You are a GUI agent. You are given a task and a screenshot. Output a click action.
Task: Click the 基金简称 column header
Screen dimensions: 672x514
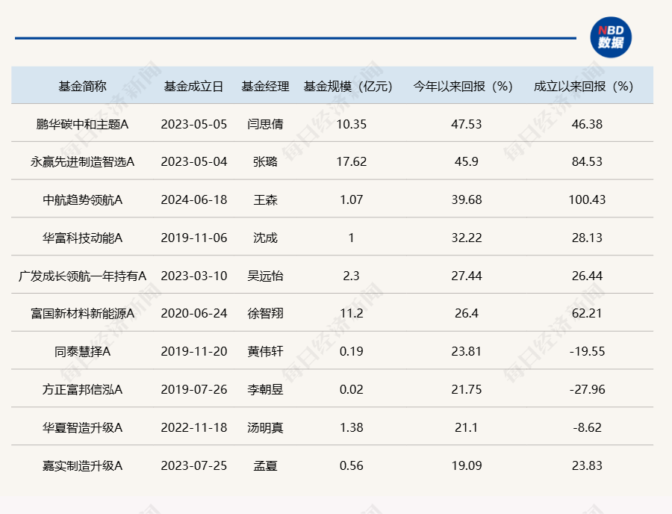pos(82,86)
